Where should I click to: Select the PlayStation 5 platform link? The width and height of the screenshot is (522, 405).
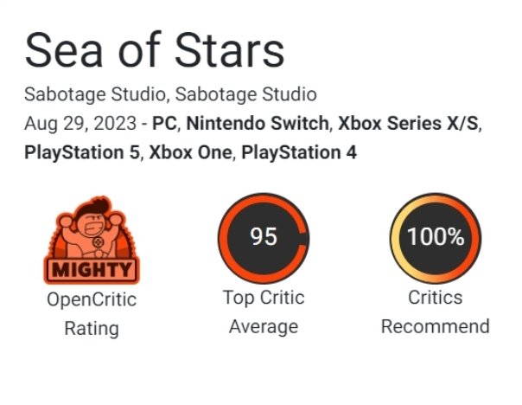pyautogui.click(x=81, y=153)
